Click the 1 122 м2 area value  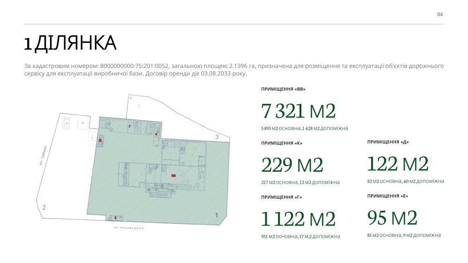(299, 219)
